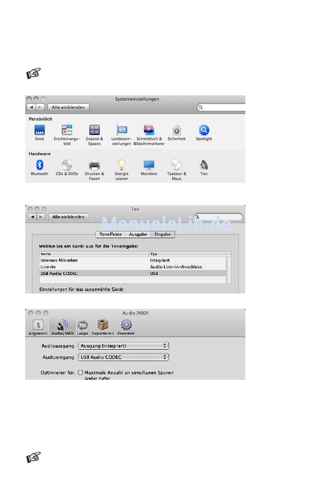Open the Audioeingang USB Audio CODEC dropdown
Image resolution: width=332 pixels, height=485 pixels.
coord(123,357)
